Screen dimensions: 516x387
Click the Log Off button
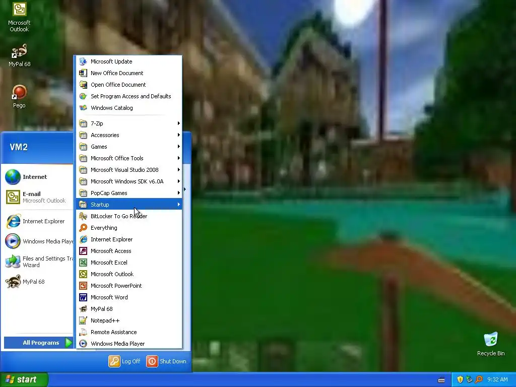[124, 361]
